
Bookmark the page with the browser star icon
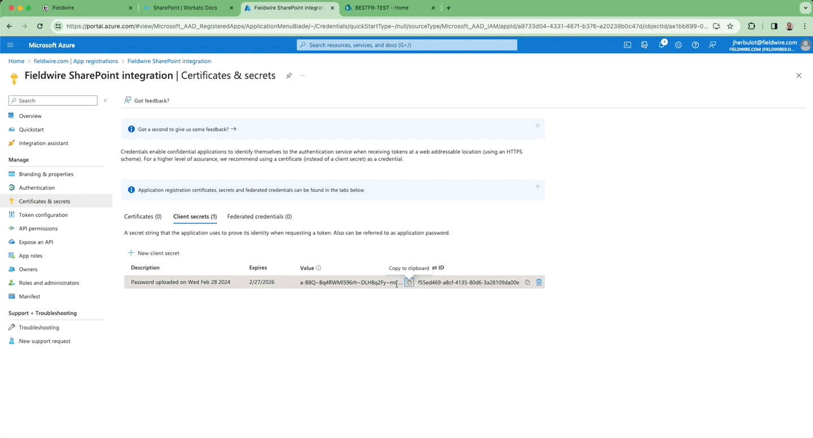click(x=730, y=26)
